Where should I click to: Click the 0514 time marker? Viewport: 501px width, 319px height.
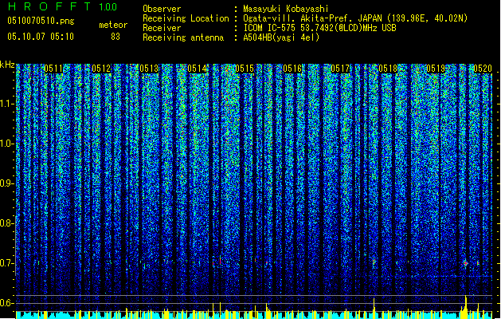click(197, 69)
